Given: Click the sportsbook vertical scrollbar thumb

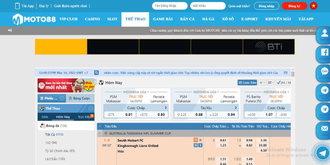Looking at the screenshot, I should click(x=293, y=74).
